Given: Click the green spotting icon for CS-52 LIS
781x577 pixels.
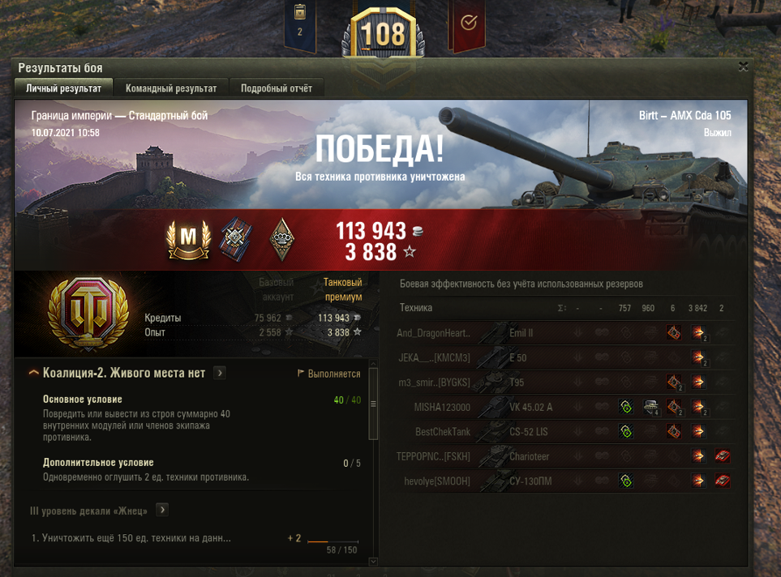Looking at the screenshot, I should (626, 431).
